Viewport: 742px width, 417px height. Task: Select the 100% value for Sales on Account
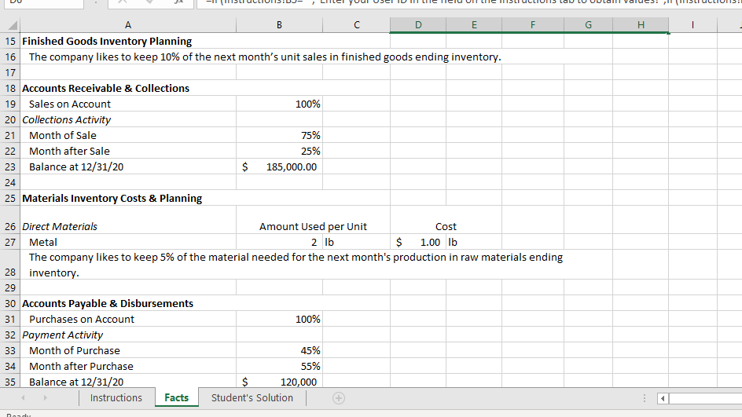tap(279, 104)
